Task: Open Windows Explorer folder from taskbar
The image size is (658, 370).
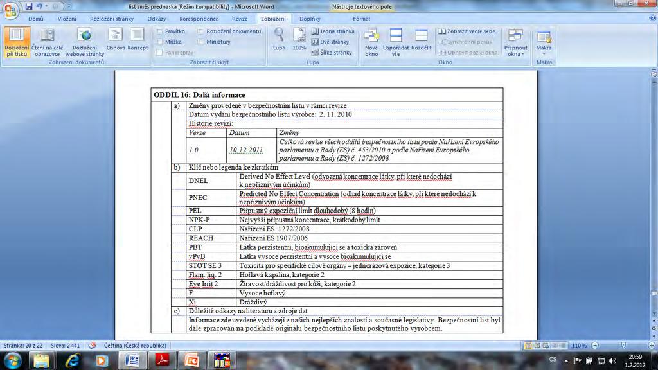Action: [x=41, y=360]
